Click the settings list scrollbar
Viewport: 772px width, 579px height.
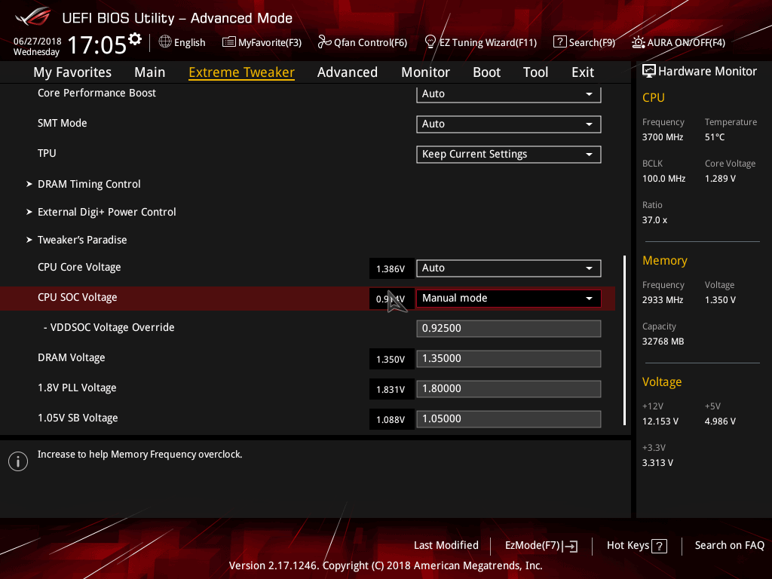pos(624,340)
